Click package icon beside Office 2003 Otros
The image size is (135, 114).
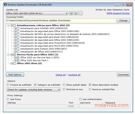11,63
